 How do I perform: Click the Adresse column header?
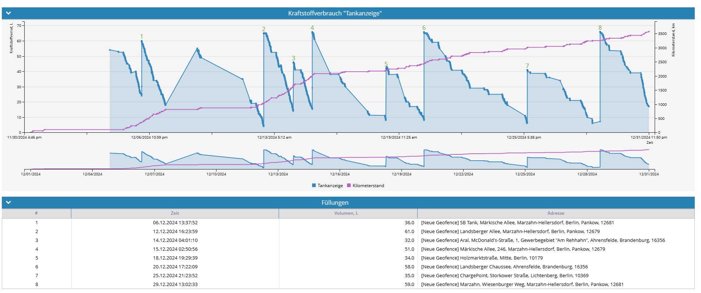(555, 213)
